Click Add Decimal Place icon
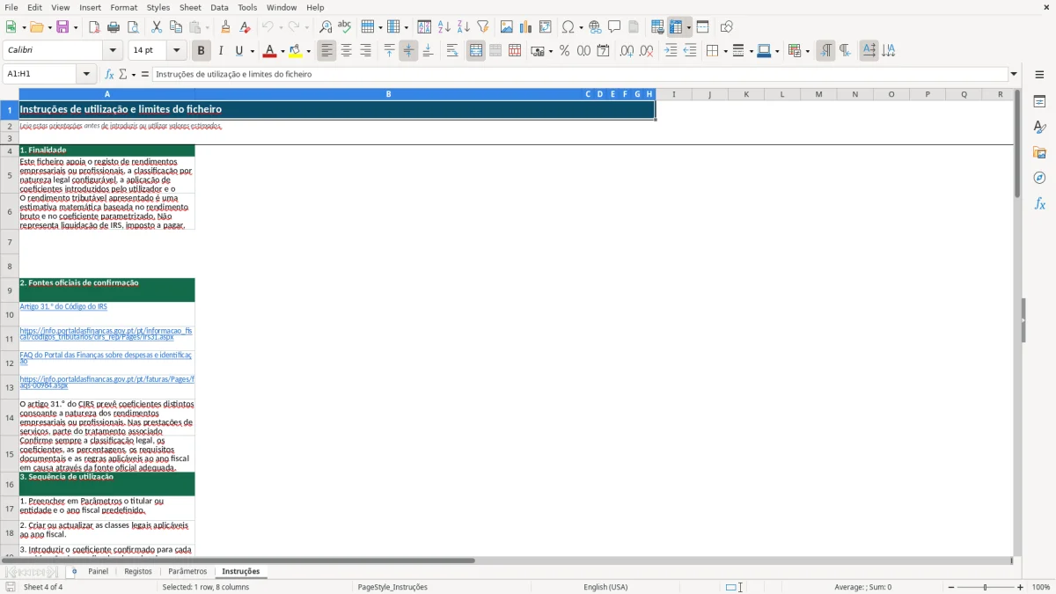 (627, 51)
